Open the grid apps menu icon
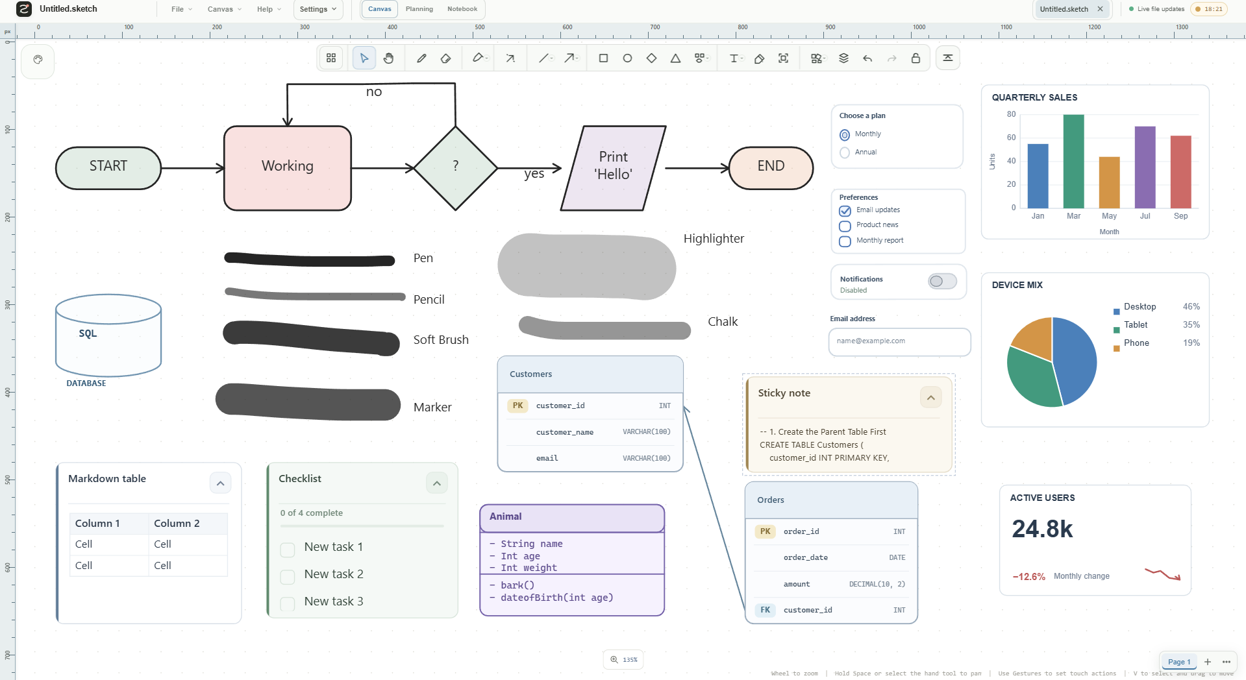The height and width of the screenshot is (680, 1246). pos(331,58)
